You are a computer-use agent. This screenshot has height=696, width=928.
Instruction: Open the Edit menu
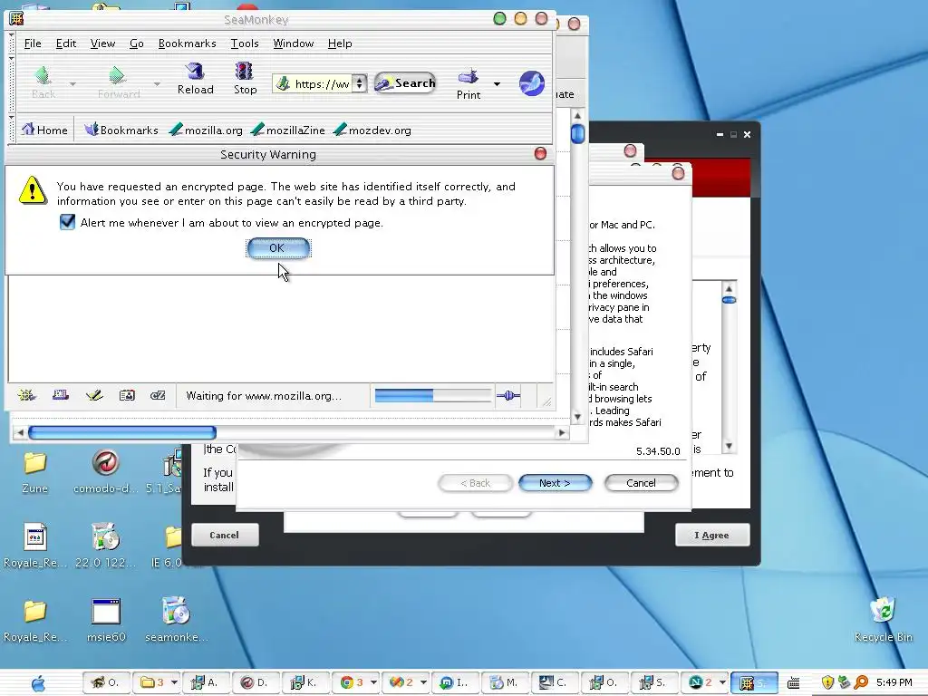click(65, 43)
